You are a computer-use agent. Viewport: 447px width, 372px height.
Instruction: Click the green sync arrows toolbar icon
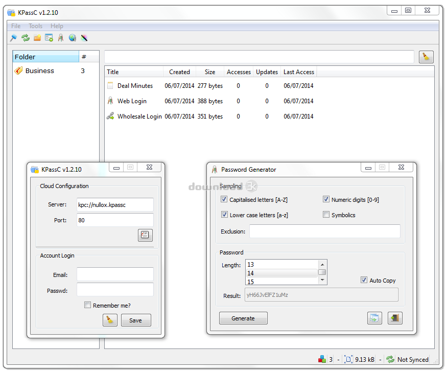tap(26, 38)
